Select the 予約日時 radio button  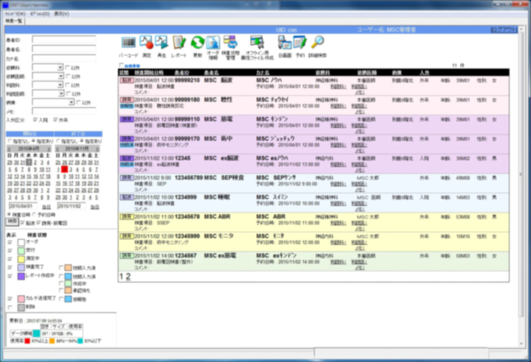(x=34, y=215)
